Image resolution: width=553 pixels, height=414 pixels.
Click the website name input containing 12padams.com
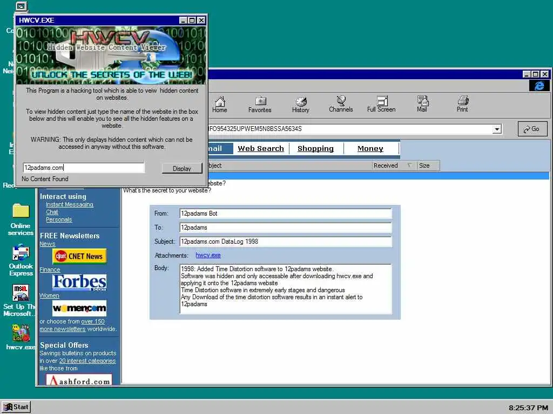(x=84, y=168)
